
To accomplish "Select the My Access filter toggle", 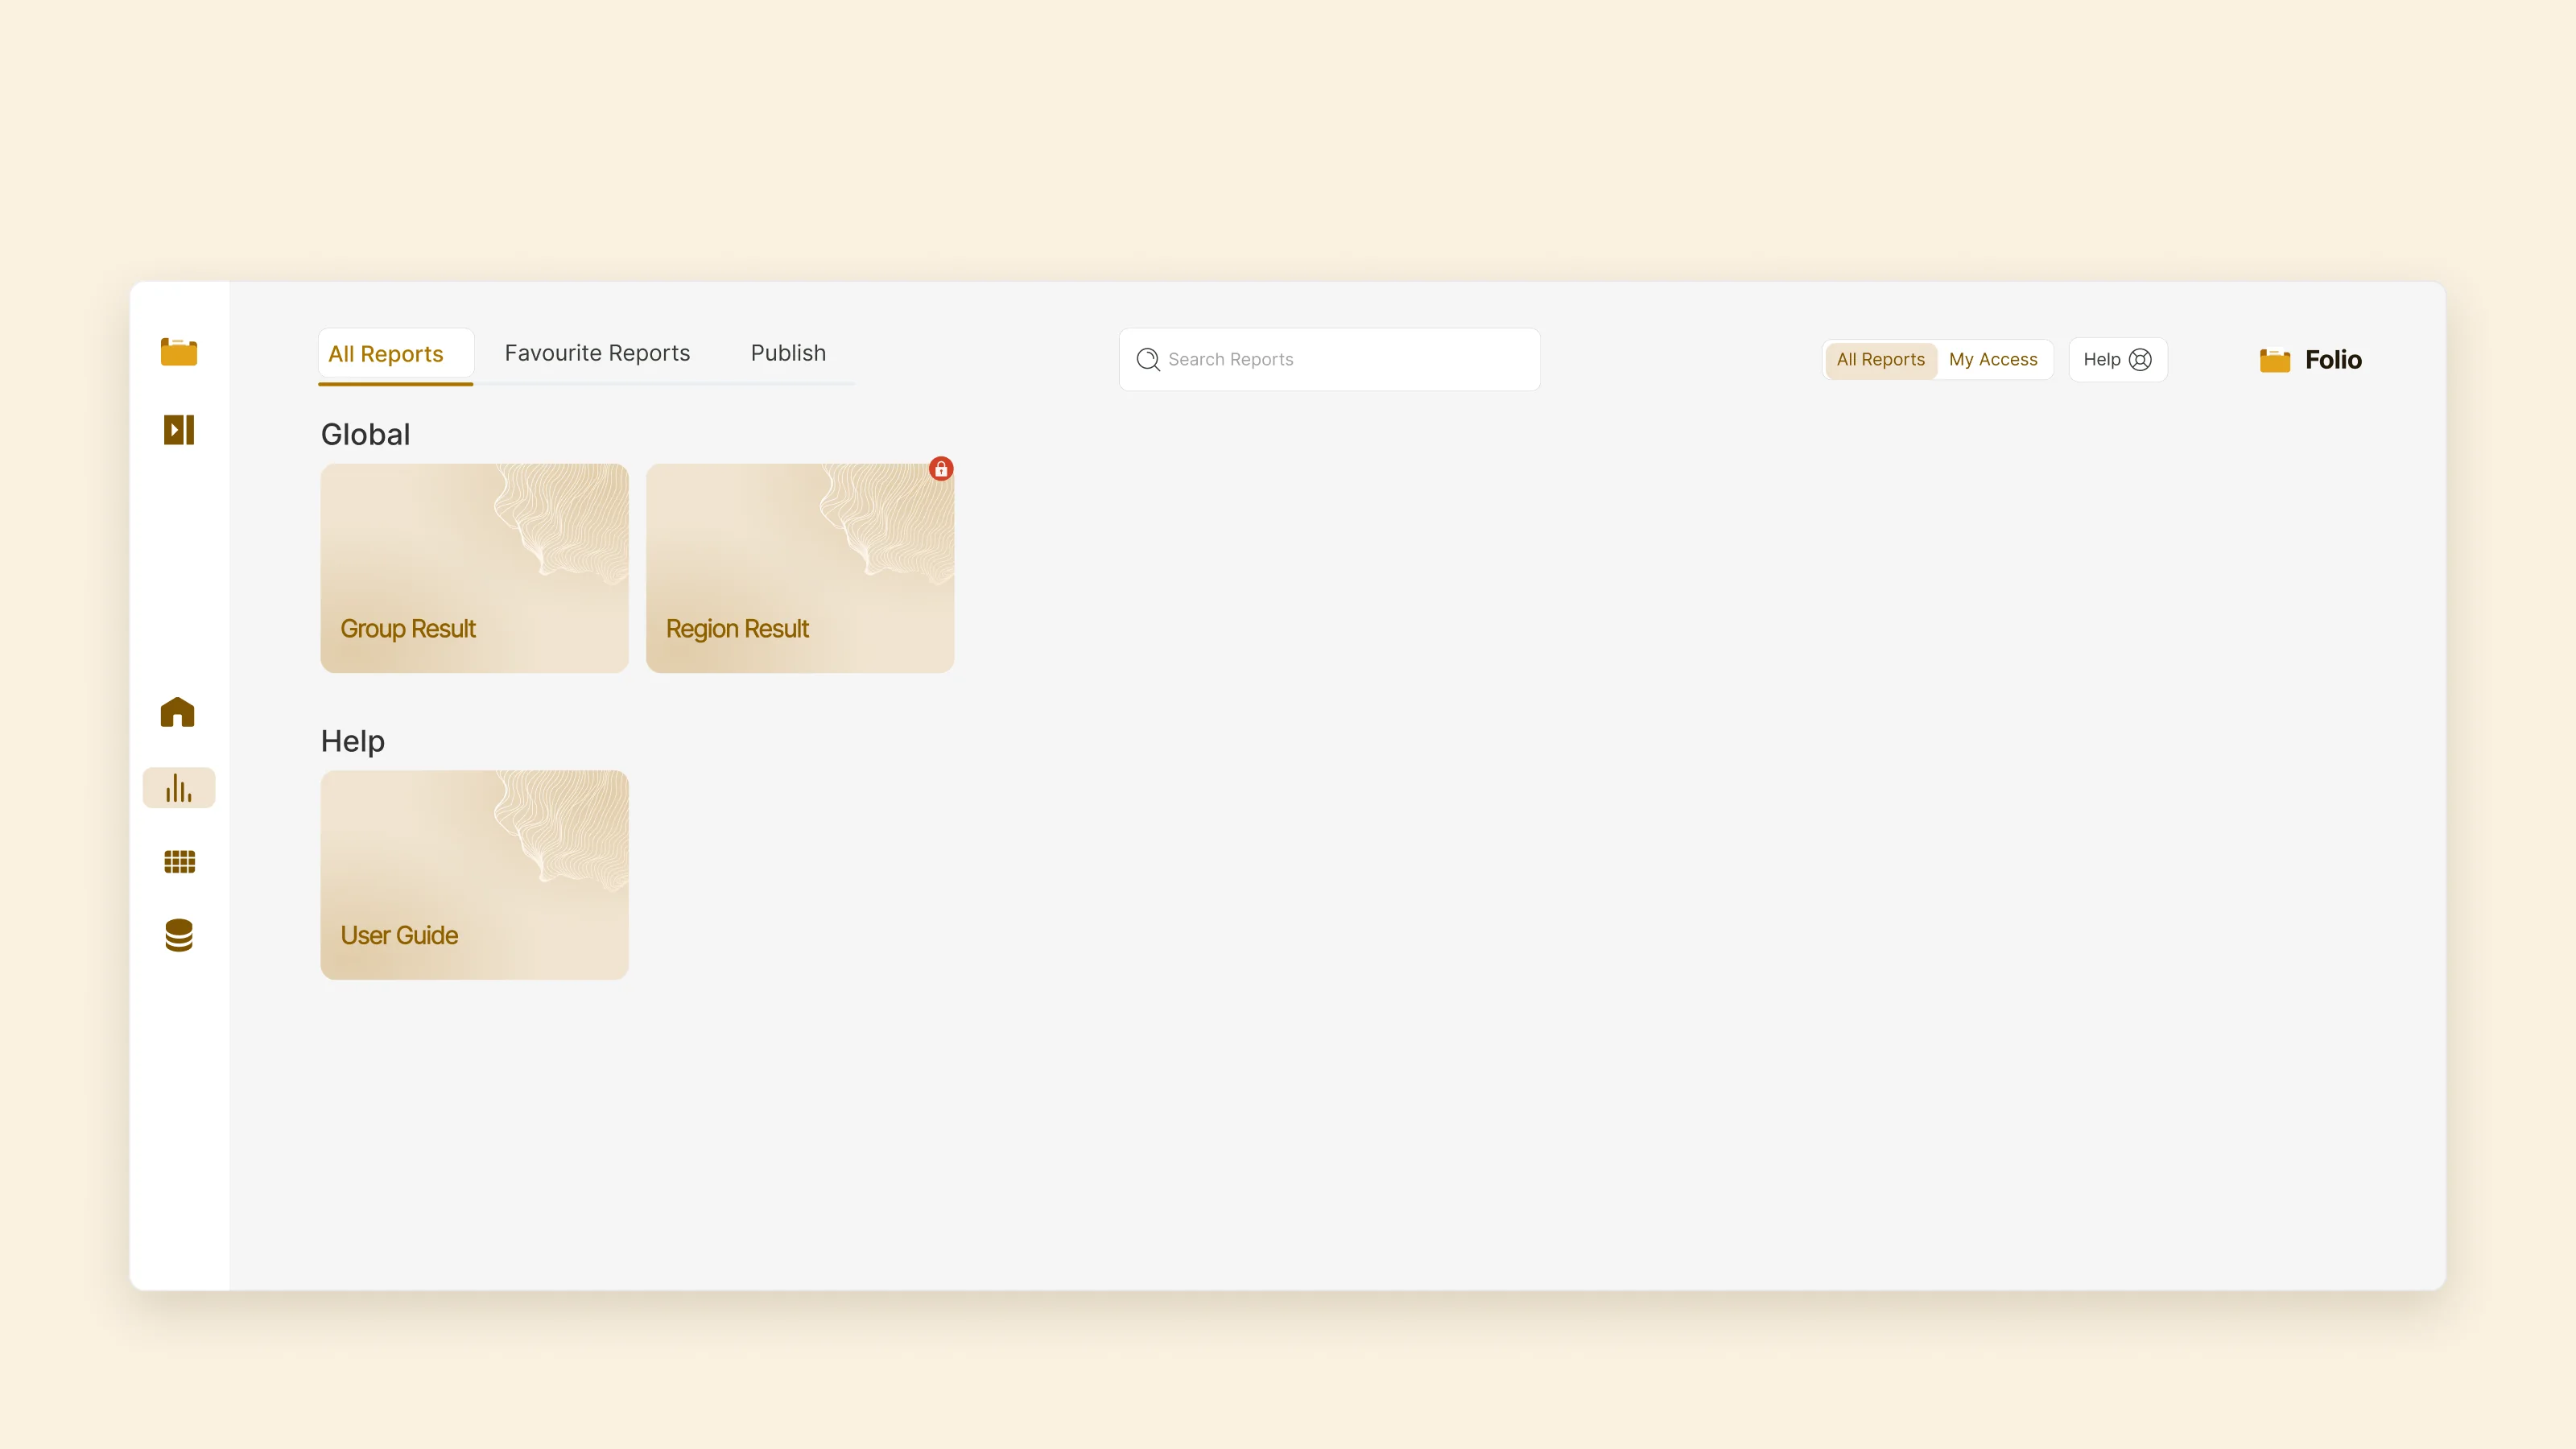I will tap(1993, 360).
